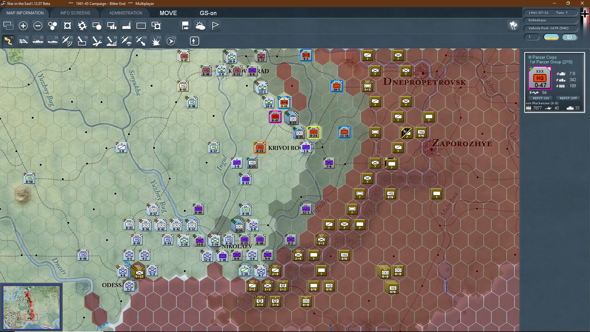This screenshot has width=590, height=332.
Task: Open the MAP INFORMATION tab
Action: point(25,13)
